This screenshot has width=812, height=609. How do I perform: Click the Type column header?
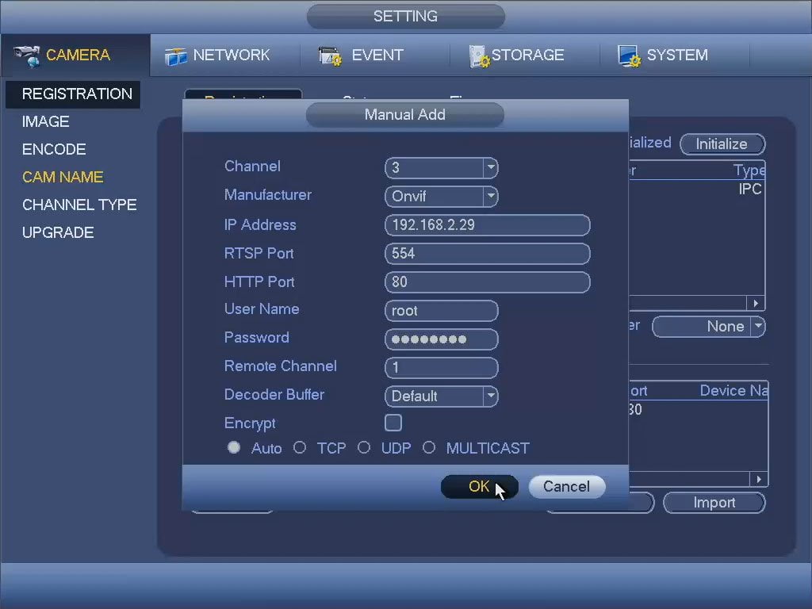[749, 170]
